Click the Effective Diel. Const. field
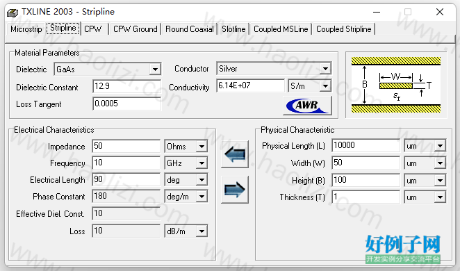The height and width of the screenshot is (271, 460). coord(126,213)
